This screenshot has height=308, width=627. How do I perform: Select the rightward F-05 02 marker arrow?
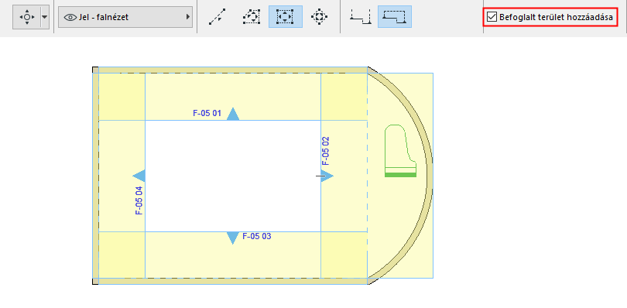pyautogui.click(x=327, y=176)
